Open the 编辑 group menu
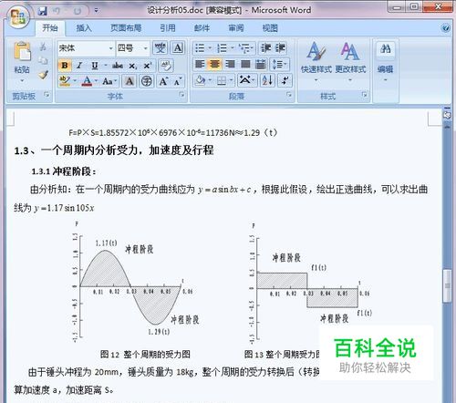 (385, 61)
